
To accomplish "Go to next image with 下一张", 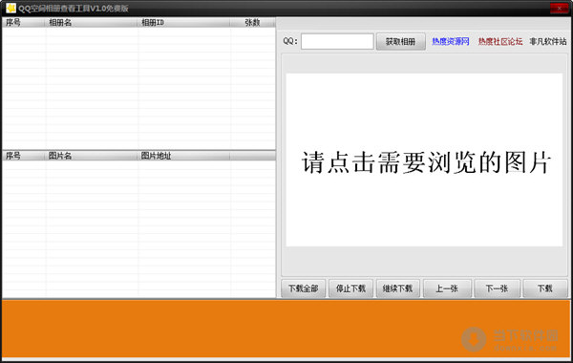I will [497, 288].
